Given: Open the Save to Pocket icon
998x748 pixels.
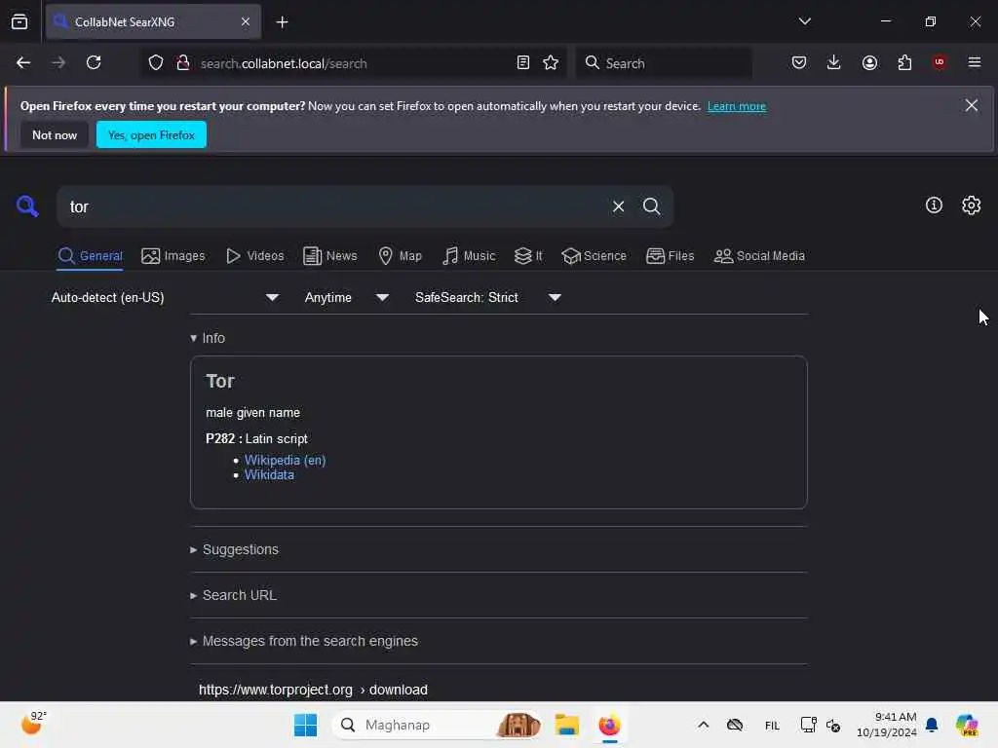Looking at the screenshot, I should 799,62.
